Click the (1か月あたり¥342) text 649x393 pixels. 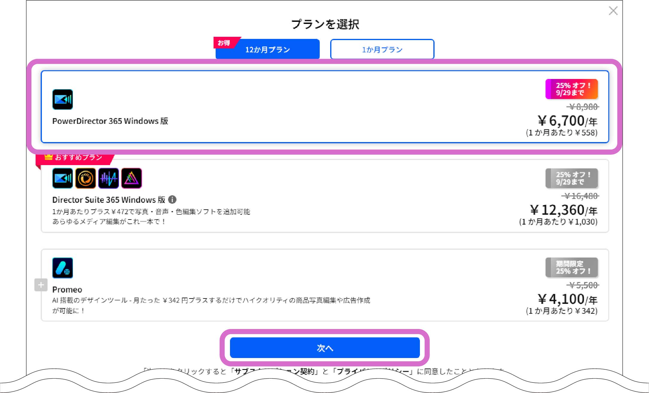pos(562,311)
